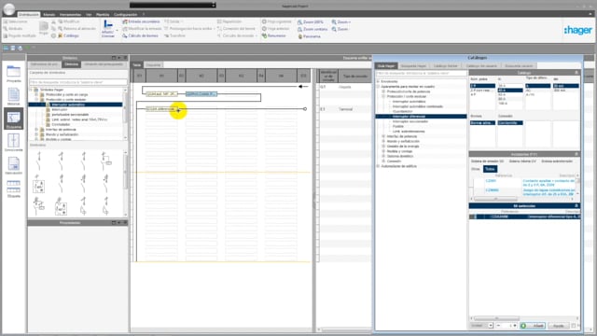Click the Zoom 200% tool
597x336 pixels.
[x=310, y=22]
